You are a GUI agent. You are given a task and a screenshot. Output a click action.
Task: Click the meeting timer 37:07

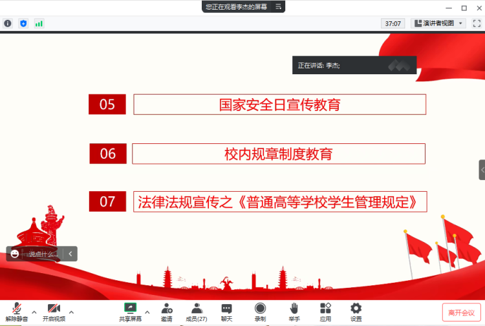[393, 23]
